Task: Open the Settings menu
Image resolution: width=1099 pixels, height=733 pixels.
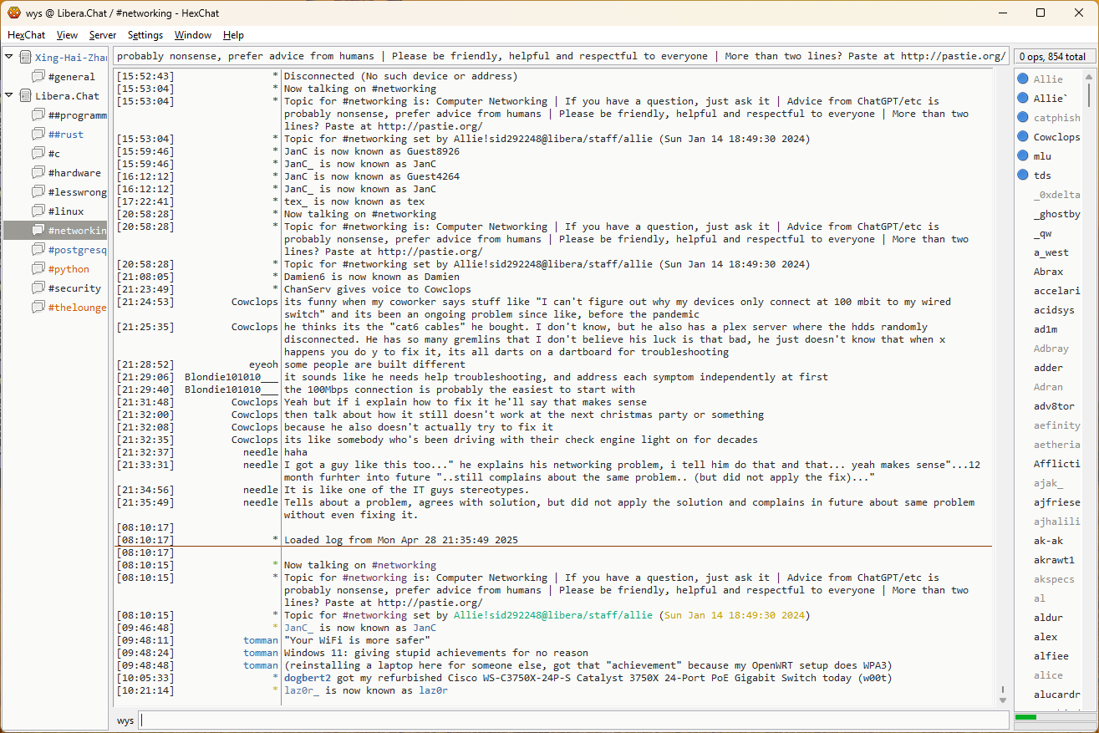Action: click(145, 35)
